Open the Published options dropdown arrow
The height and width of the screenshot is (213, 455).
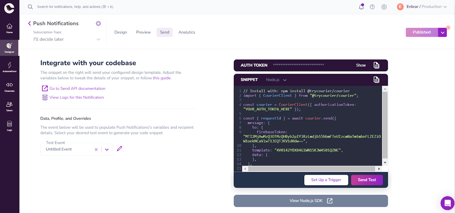[442, 32]
